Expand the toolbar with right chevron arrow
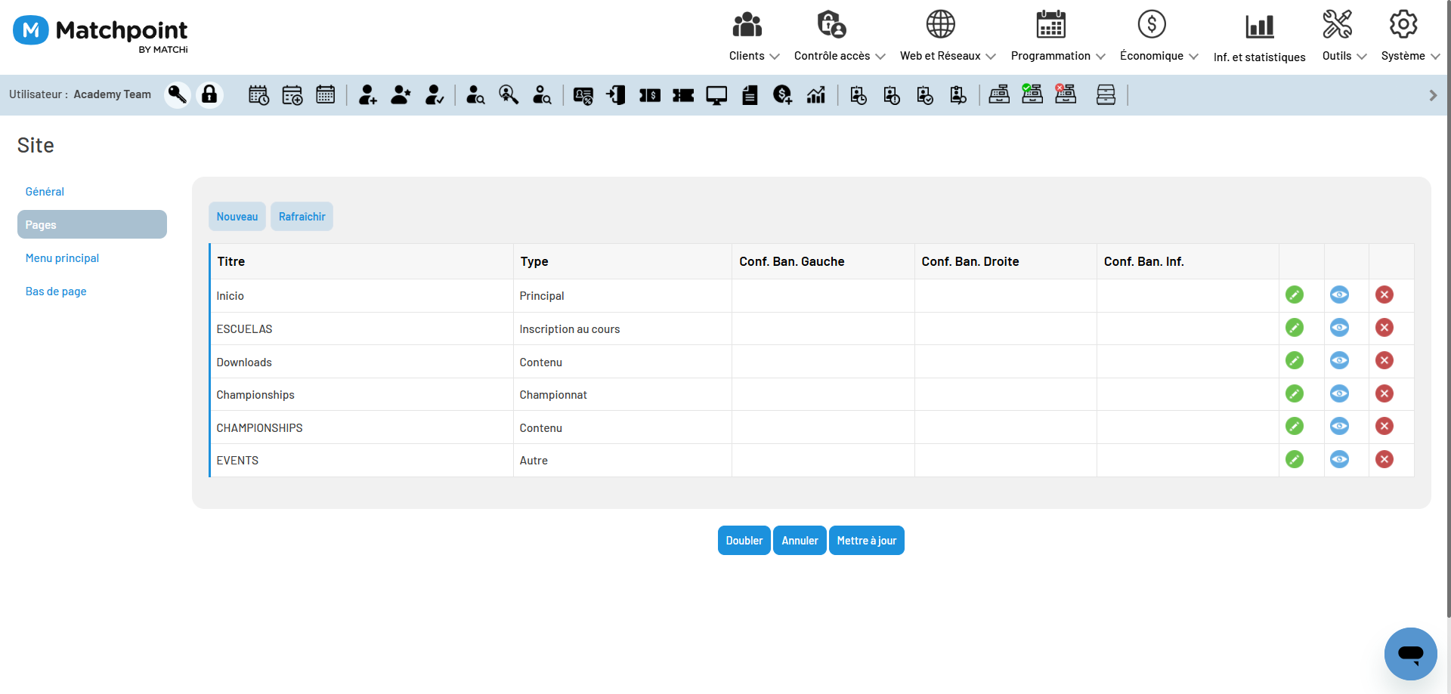 [1433, 95]
